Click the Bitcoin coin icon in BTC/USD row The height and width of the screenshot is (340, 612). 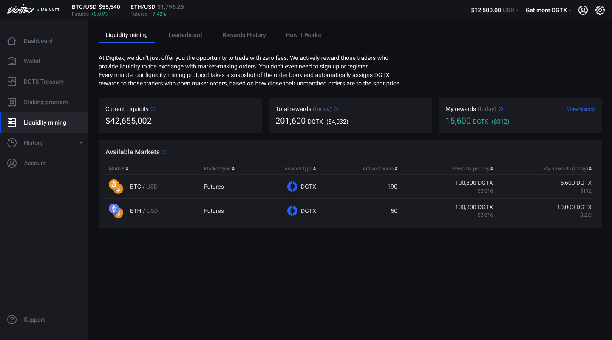click(x=115, y=186)
